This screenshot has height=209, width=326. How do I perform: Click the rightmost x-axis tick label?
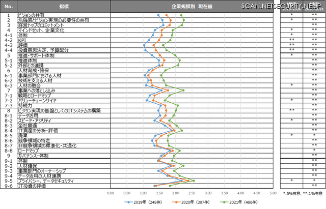273,193
